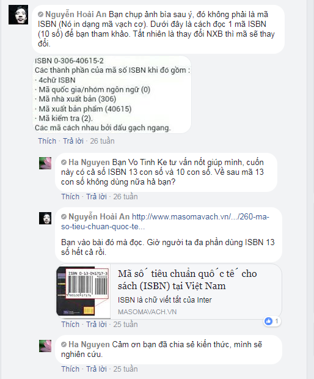Click status dot beside Ha Nguyen's last comment

point(64,344)
